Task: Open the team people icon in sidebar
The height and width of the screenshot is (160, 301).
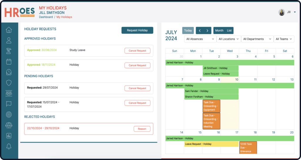Action: (9, 93)
